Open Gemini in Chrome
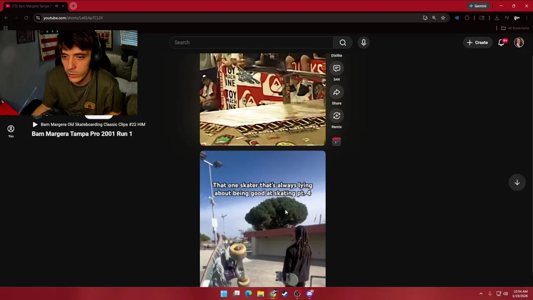The image size is (533, 300). [478, 6]
